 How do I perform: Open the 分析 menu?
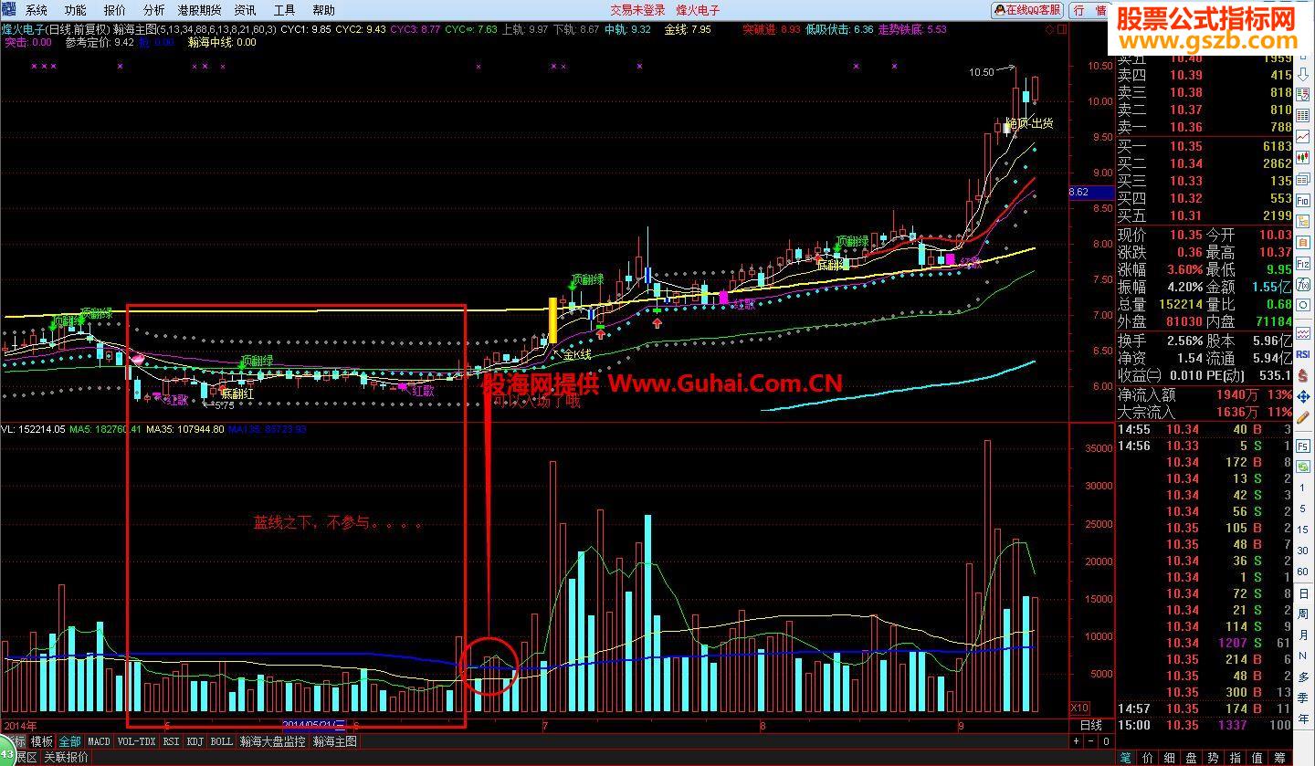tap(154, 10)
